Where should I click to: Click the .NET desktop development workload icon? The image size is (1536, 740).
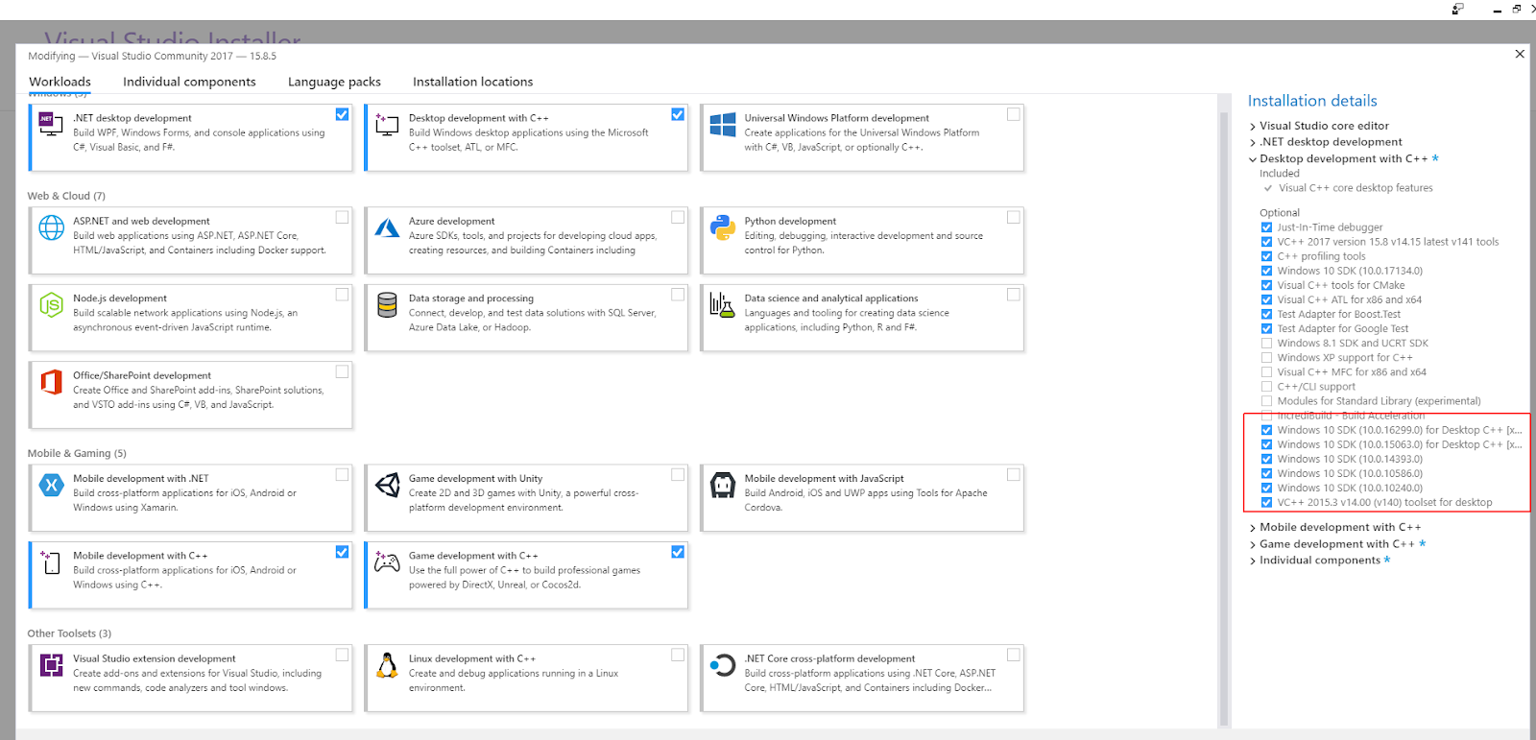(x=50, y=124)
